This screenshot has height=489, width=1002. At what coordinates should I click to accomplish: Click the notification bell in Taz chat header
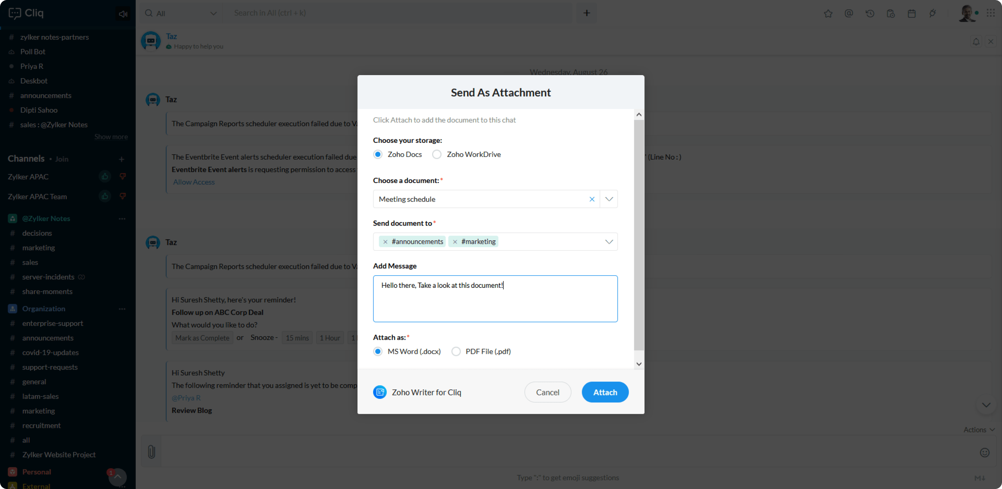pos(976,41)
